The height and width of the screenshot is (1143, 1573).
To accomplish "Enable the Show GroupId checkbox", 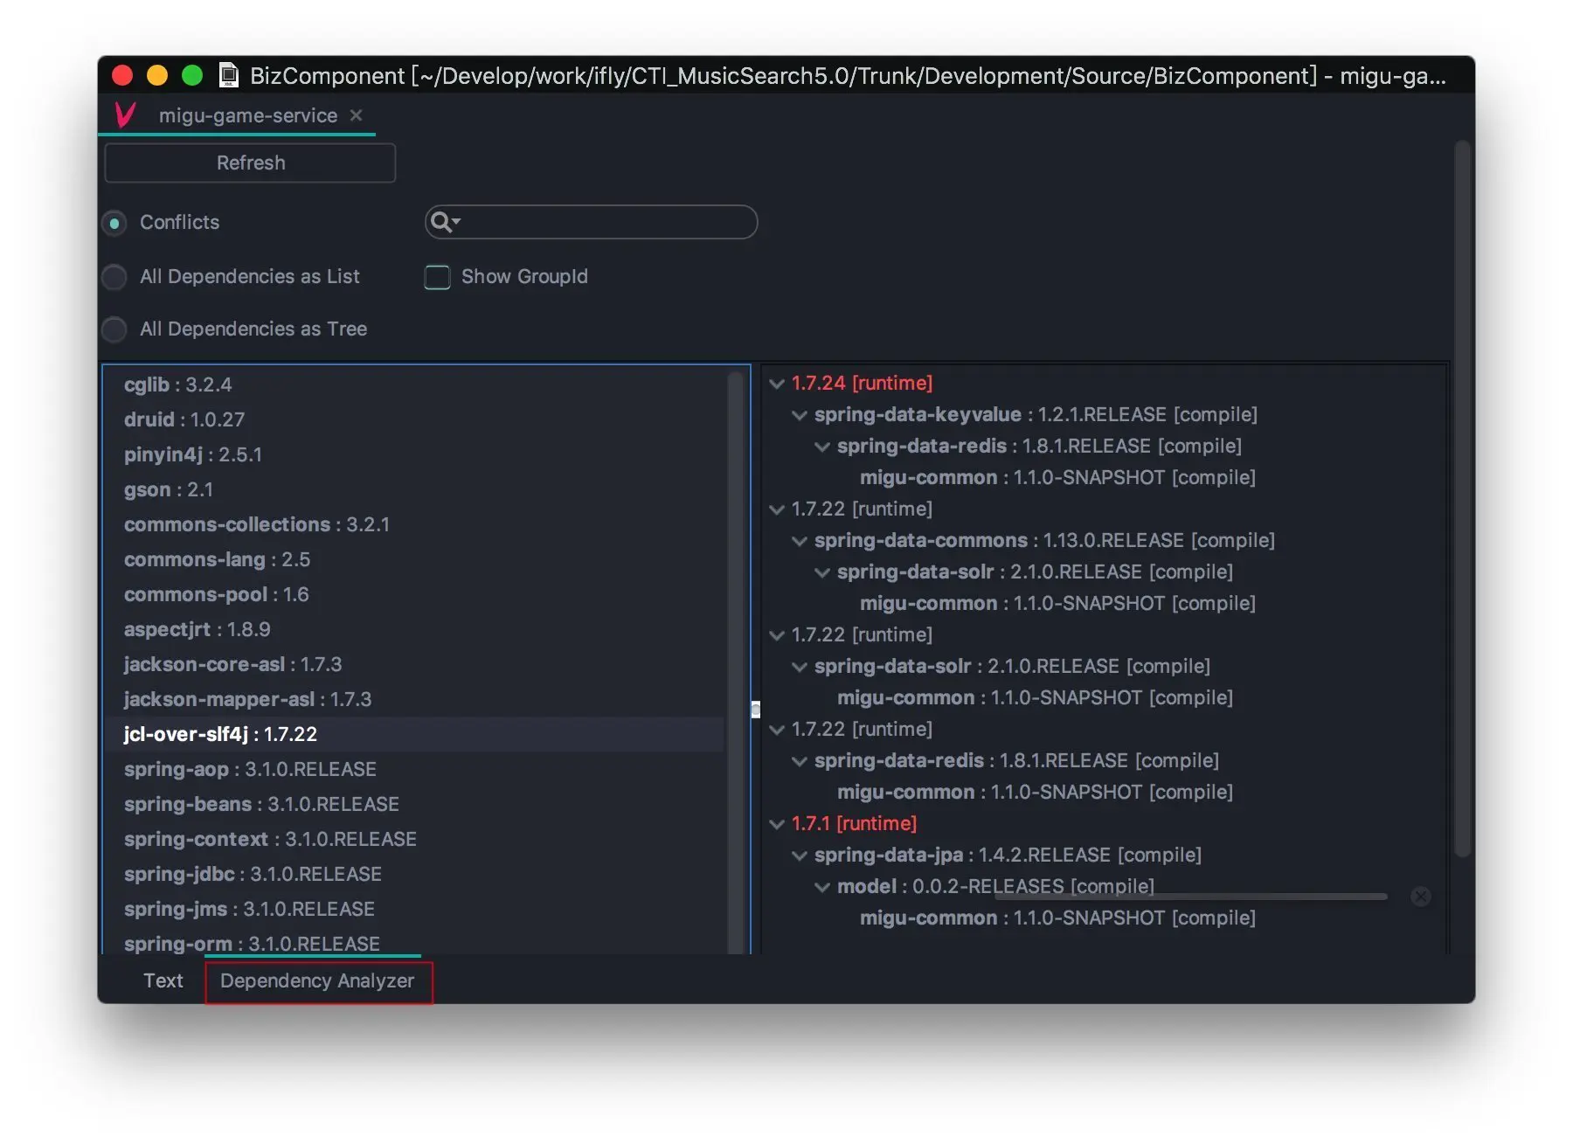I will coord(437,277).
